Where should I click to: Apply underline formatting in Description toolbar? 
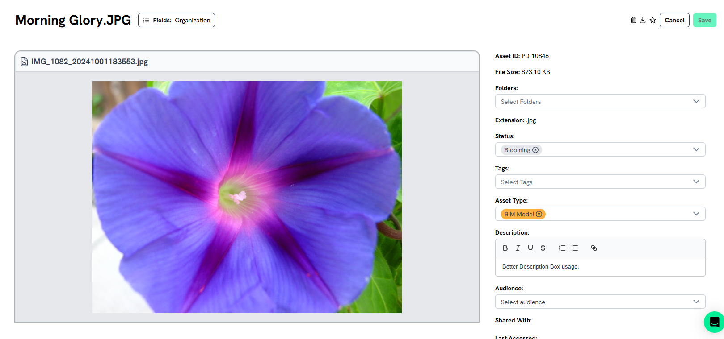click(x=530, y=248)
